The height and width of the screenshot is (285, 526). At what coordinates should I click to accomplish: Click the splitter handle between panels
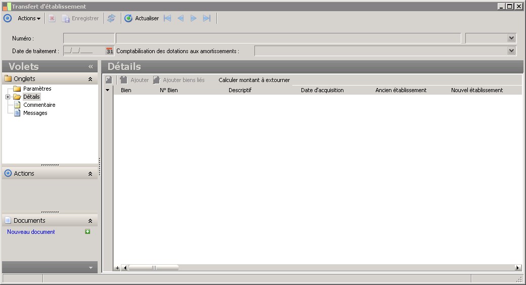100,167
